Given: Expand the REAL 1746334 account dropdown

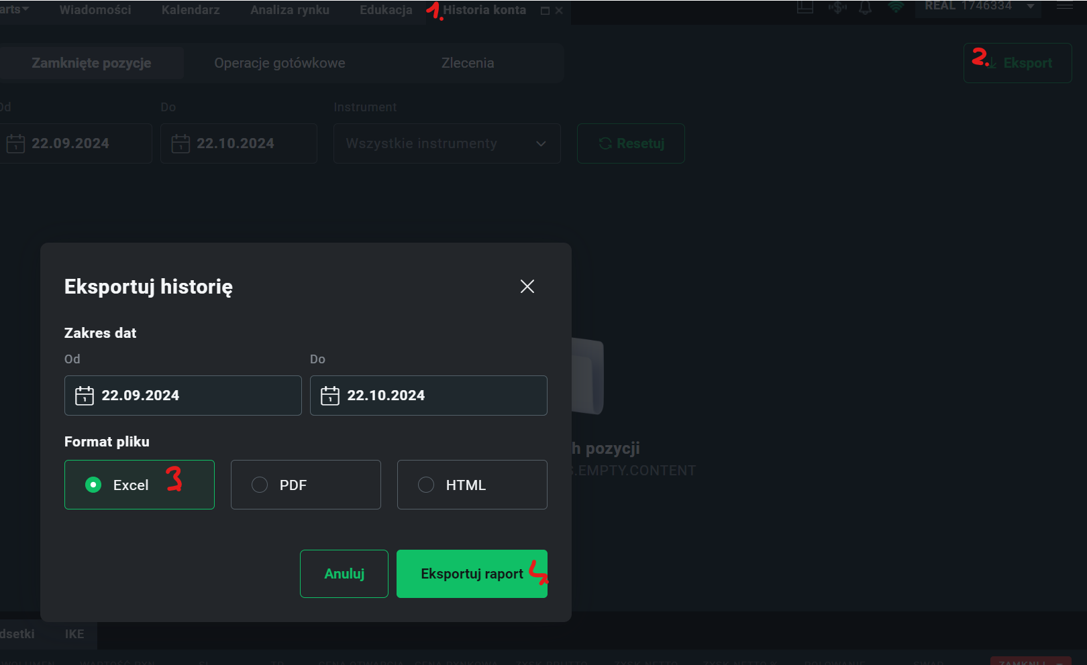Looking at the screenshot, I should pyautogui.click(x=1031, y=7).
